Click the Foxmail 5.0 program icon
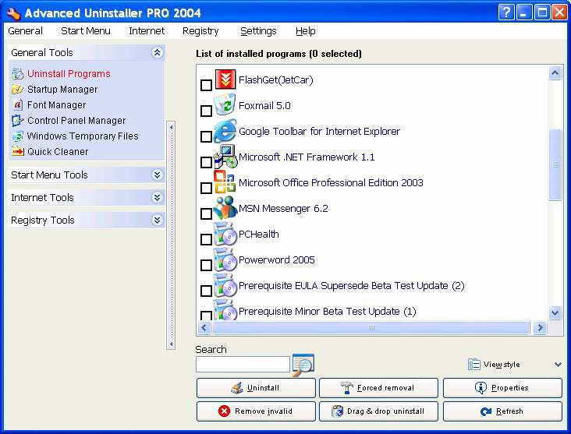 pos(225,105)
